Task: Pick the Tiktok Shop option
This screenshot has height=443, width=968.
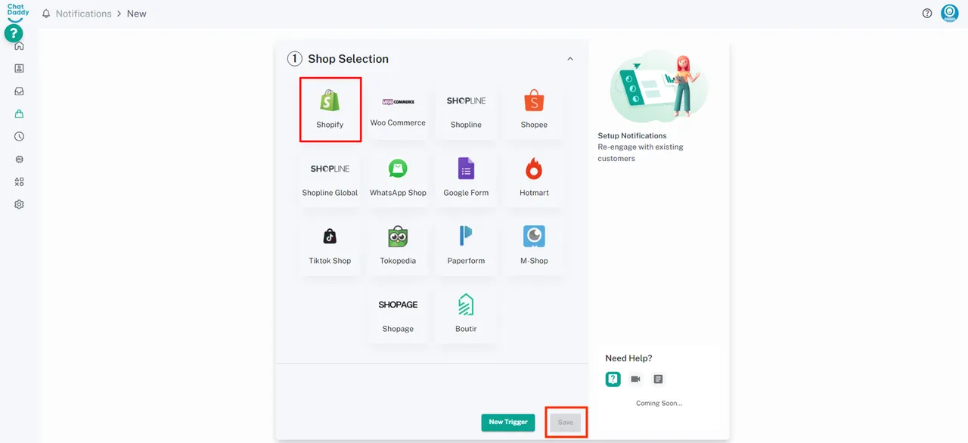Action: (x=330, y=246)
